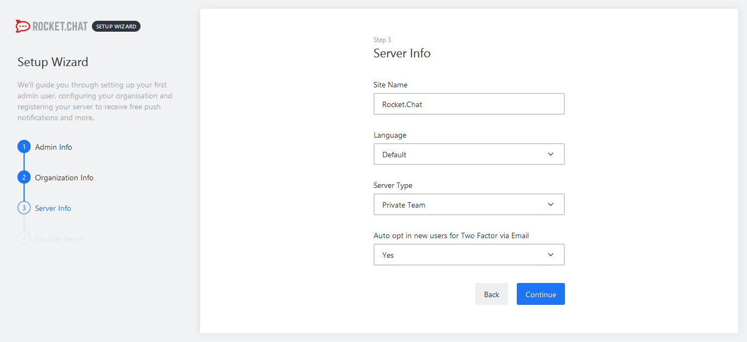Click the Auto opt in Two Factor label

(x=451, y=235)
